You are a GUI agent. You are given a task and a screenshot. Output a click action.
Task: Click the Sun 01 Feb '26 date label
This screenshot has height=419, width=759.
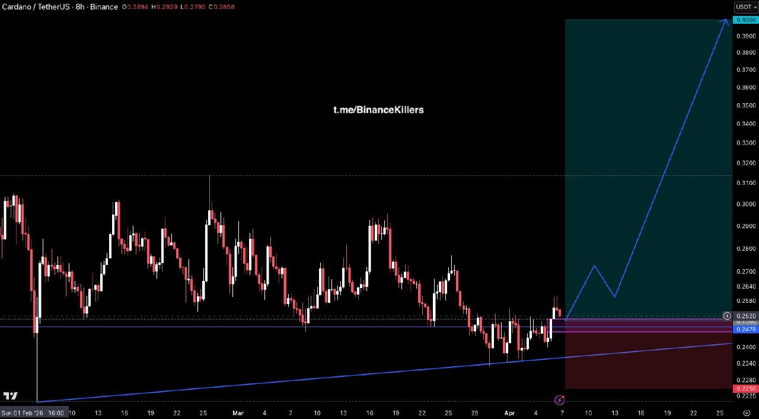(x=34, y=412)
